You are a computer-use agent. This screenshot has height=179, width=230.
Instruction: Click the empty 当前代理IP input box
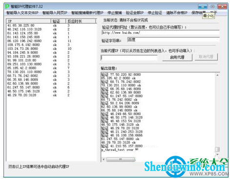click(129, 58)
